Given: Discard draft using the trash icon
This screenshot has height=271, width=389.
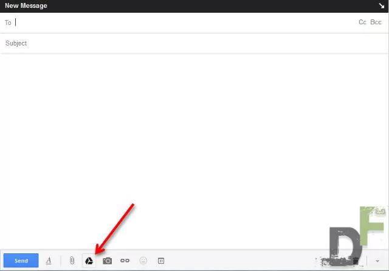Looking at the screenshot, I should pos(356,261).
